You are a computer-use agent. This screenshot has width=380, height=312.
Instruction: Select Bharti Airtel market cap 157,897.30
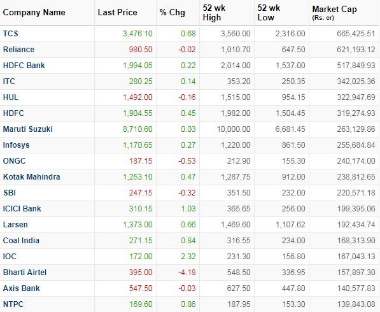click(x=356, y=273)
